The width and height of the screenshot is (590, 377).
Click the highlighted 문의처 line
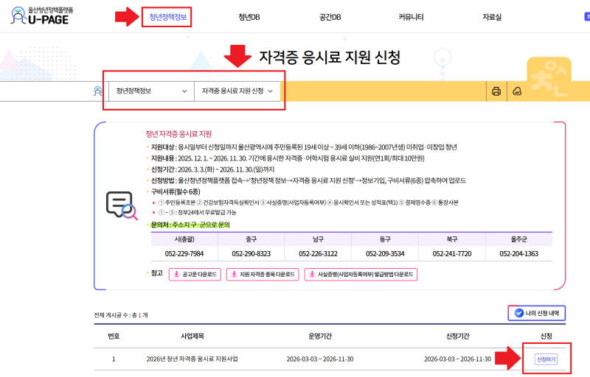click(190, 225)
